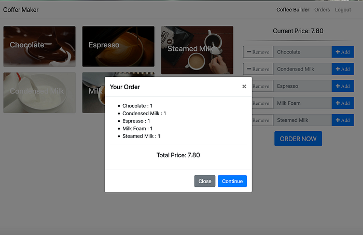
Task: Select the Condensed Milk image card
Action: [39, 93]
